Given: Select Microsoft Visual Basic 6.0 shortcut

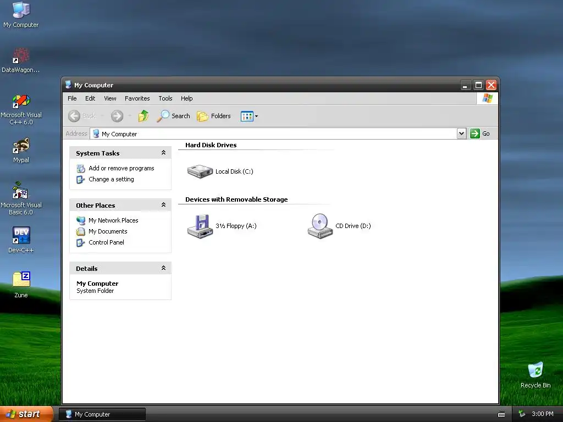Looking at the screenshot, I should 21,199.
